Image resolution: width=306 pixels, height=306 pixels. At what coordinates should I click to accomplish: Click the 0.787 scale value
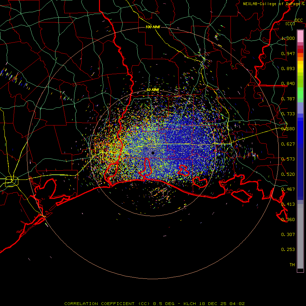(x=288, y=99)
